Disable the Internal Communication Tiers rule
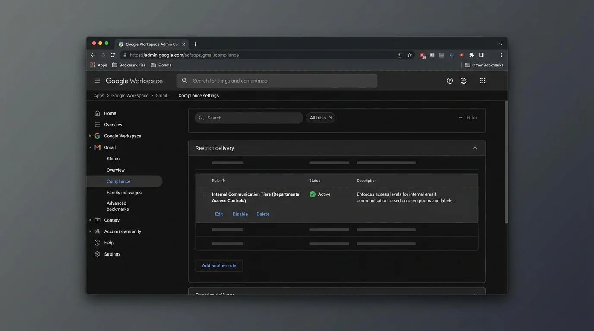Screen dimensions: 594x331 (x=240, y=214)
